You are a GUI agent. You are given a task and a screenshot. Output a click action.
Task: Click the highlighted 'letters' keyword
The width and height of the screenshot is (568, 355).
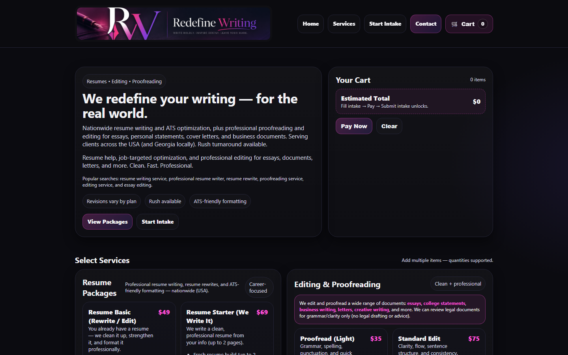point(345,310)
